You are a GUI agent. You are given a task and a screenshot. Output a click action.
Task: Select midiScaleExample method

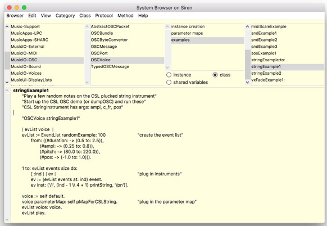click(288, 26)
